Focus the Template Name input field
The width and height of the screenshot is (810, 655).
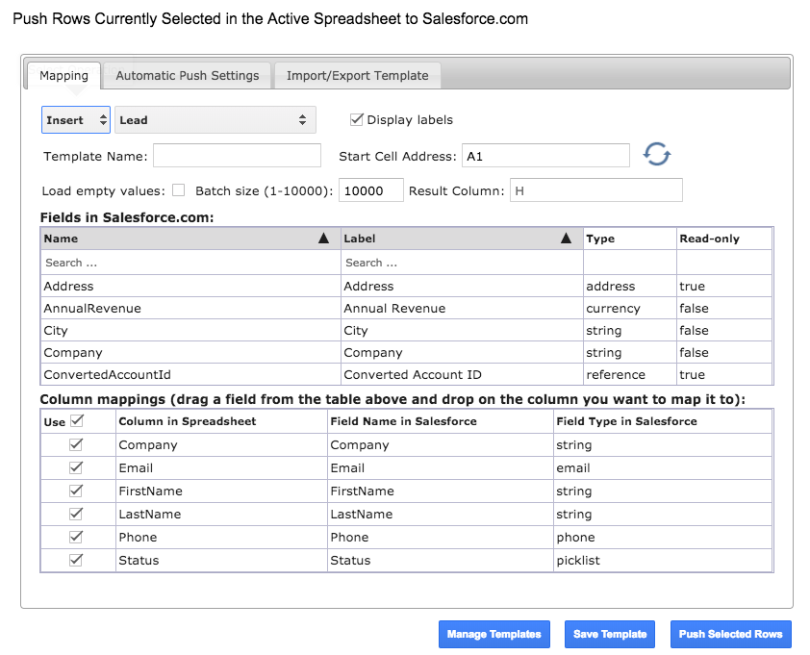[237, 156]
